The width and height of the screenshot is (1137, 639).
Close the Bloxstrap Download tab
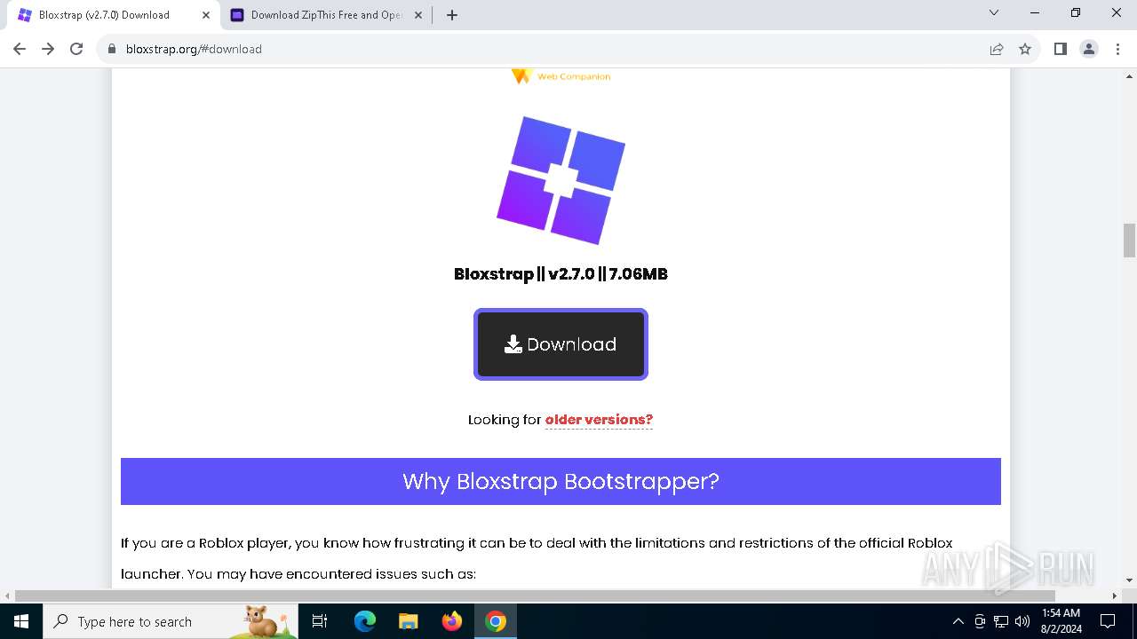pos(206,15)
